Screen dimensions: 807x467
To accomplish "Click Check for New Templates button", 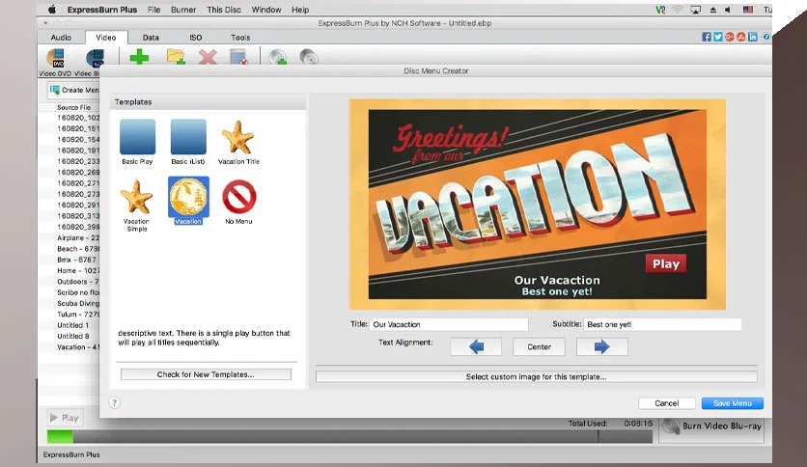I will 206,374.
